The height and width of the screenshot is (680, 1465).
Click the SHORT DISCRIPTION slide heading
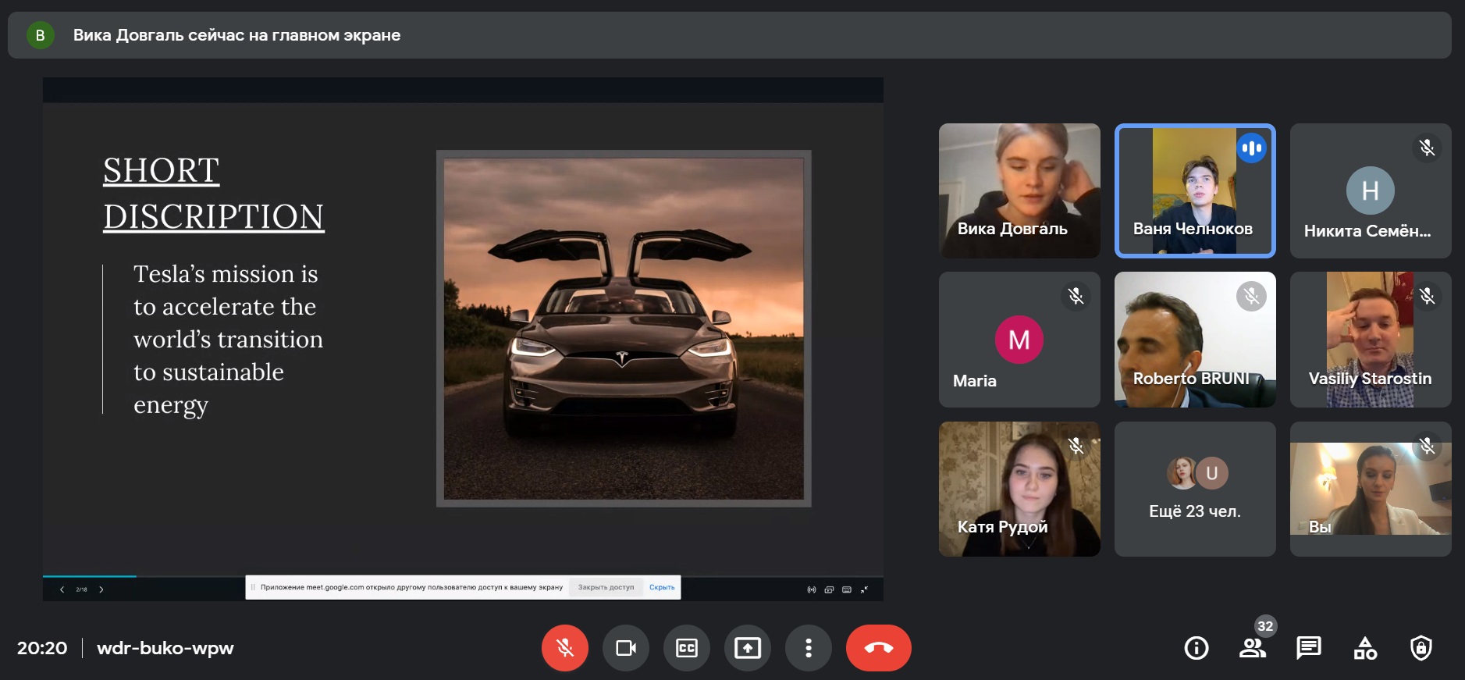pyautogui.click(x=214, y=194)
